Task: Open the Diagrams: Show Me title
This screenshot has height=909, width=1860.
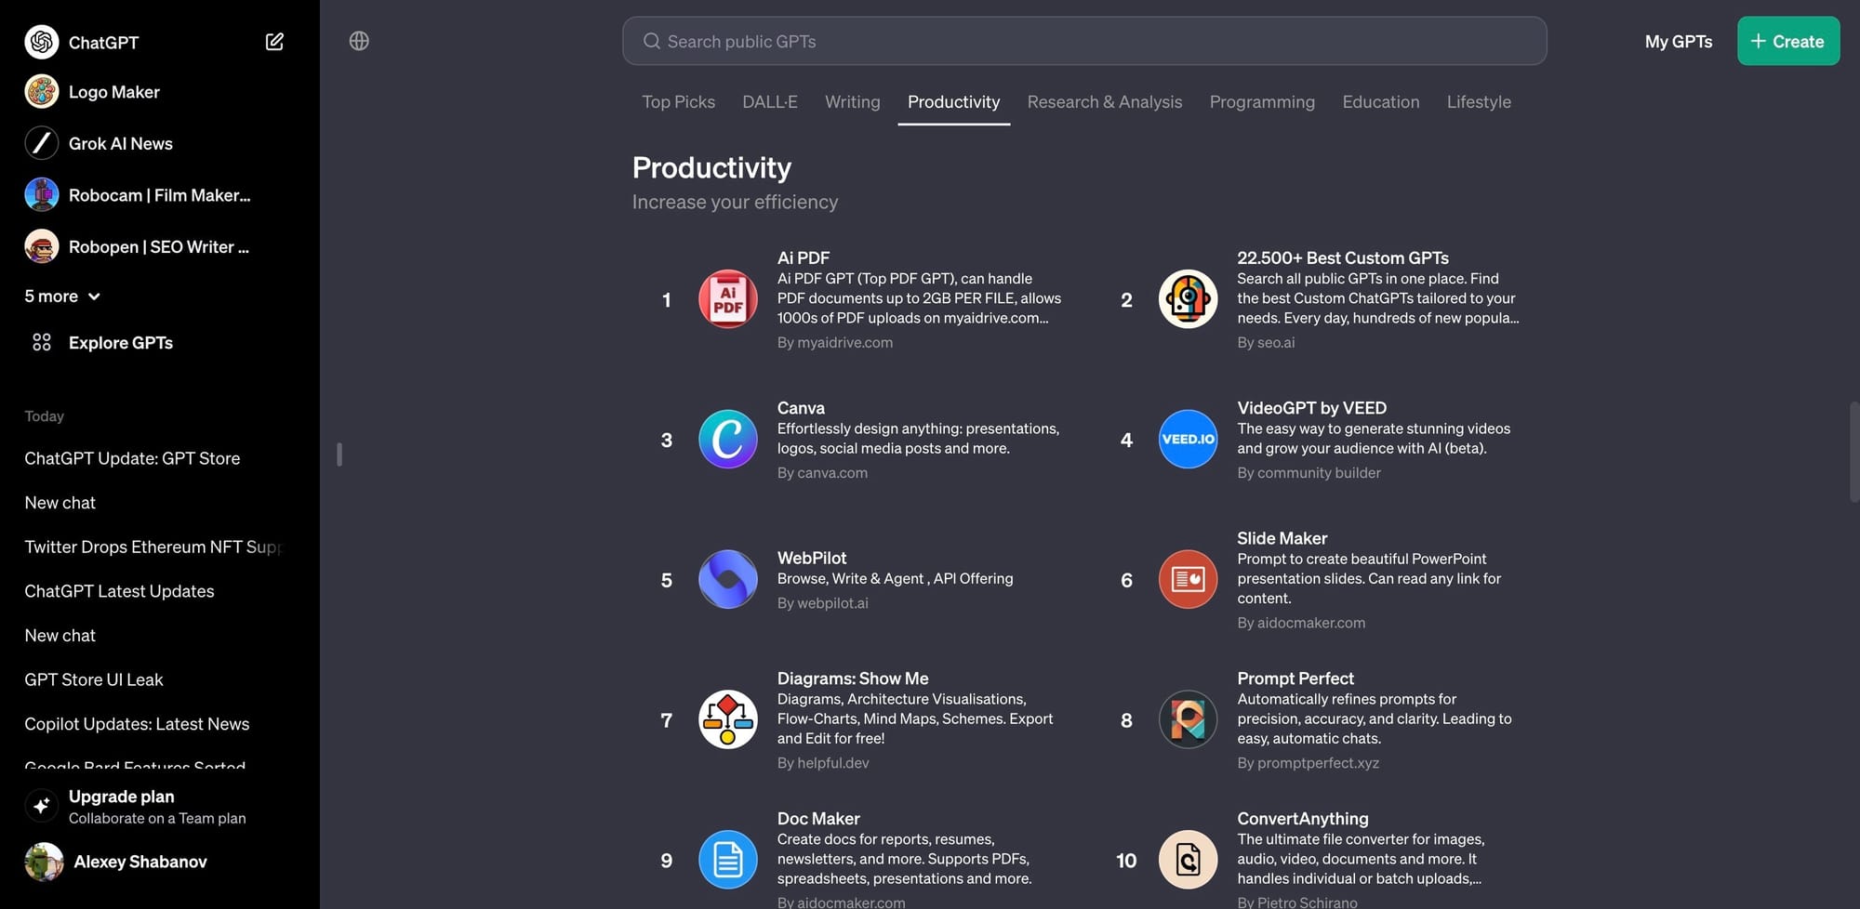Action: pyautogui.click(x=853, y=678)
